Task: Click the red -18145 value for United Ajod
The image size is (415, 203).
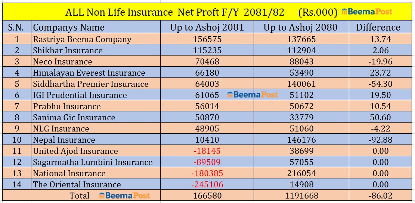Action: coord(207,151)
